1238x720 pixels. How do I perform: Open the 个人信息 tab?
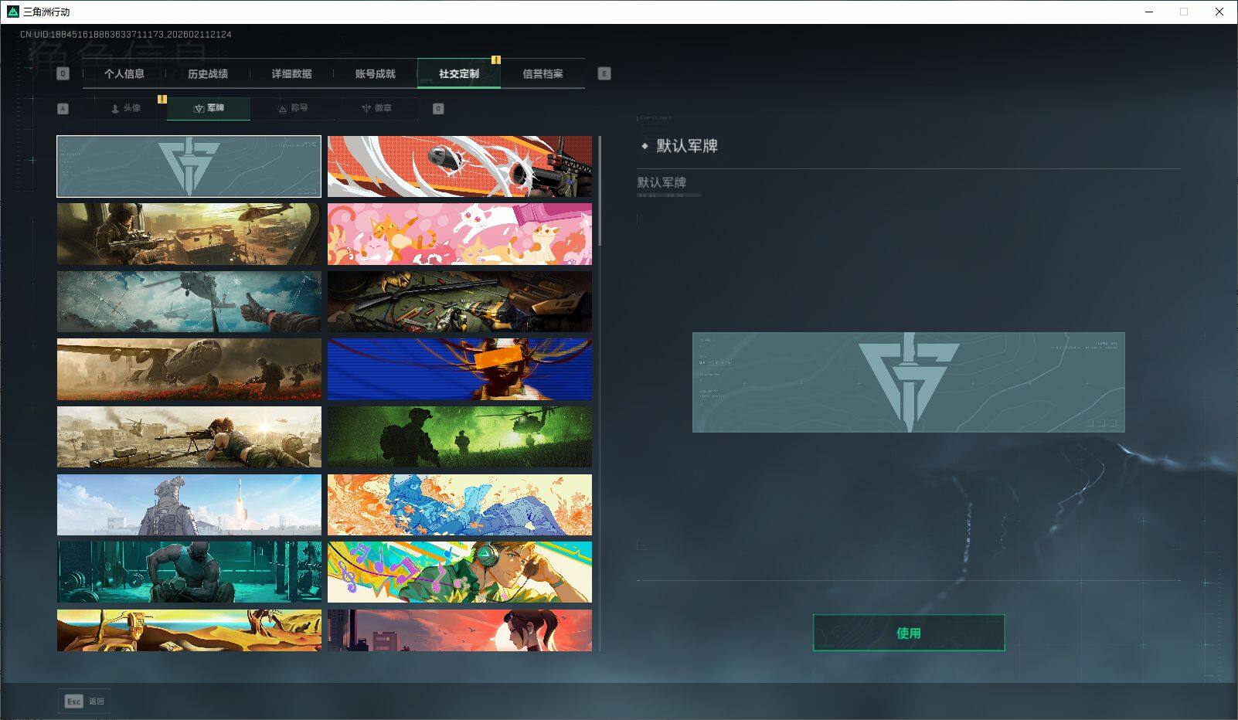pyautogui.click(x=124, y=73)
